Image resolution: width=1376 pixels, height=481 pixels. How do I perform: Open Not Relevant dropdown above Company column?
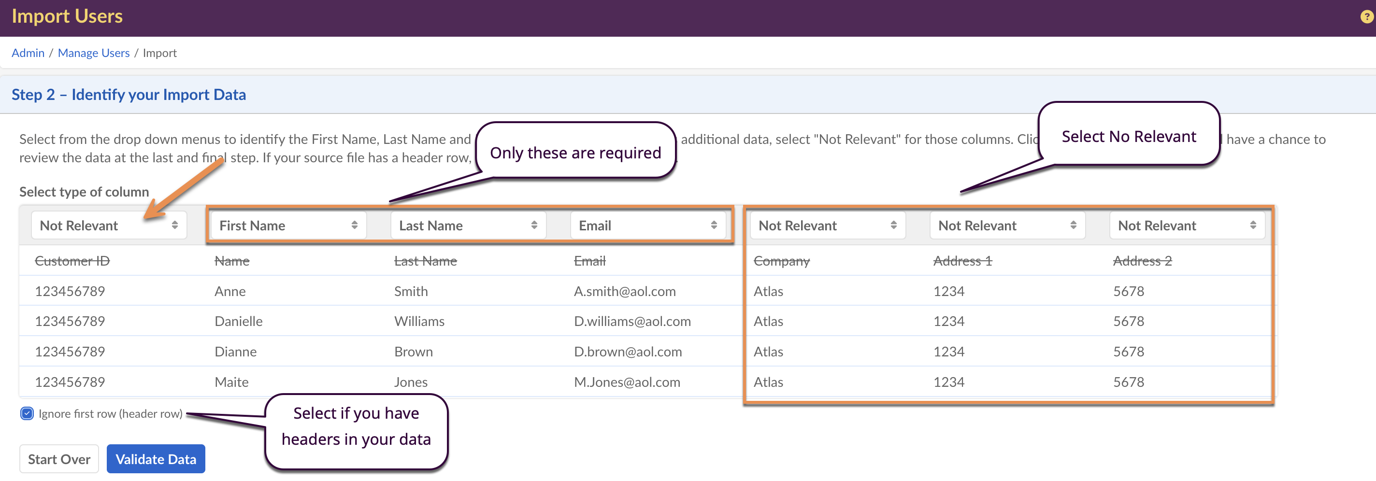(x=827, y=226)
